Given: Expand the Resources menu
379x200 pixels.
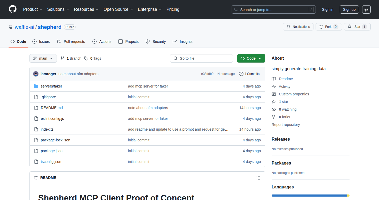Looking at the screenshot, I should point(86,9).
